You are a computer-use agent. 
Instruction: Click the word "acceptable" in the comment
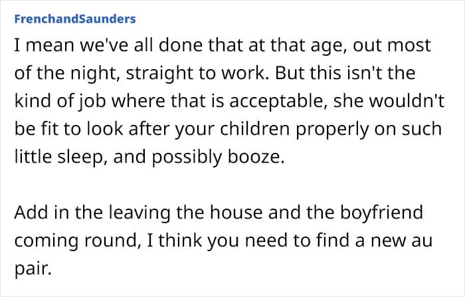[276, 102]
